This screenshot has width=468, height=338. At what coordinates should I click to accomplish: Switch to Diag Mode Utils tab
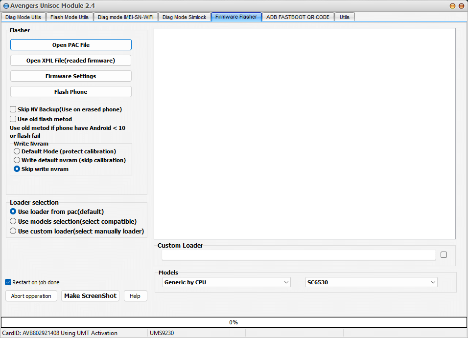point(23,17)
